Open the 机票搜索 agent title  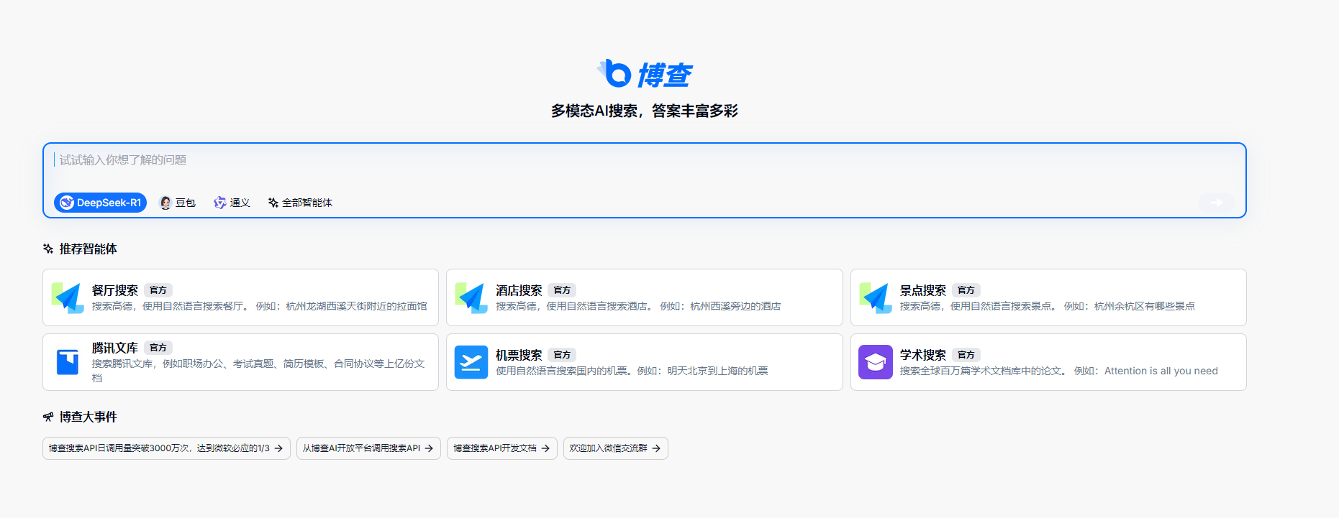coord(519,355)
